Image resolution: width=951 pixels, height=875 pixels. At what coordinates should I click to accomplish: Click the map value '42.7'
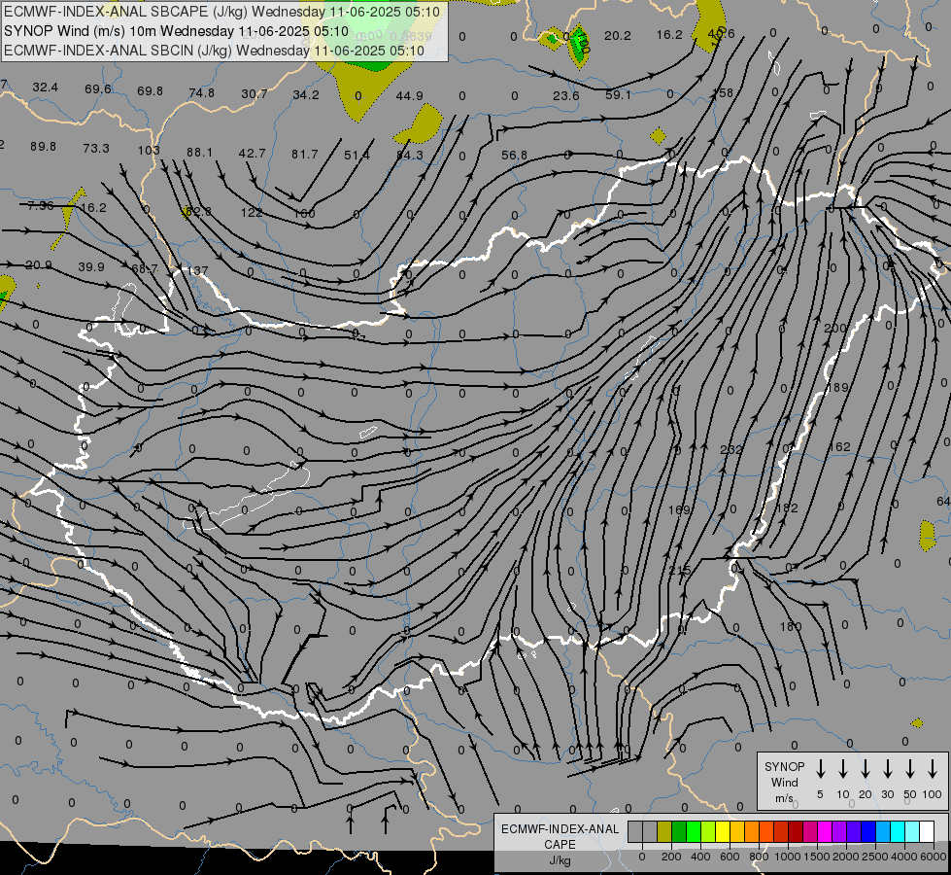[x=252, y=154]
